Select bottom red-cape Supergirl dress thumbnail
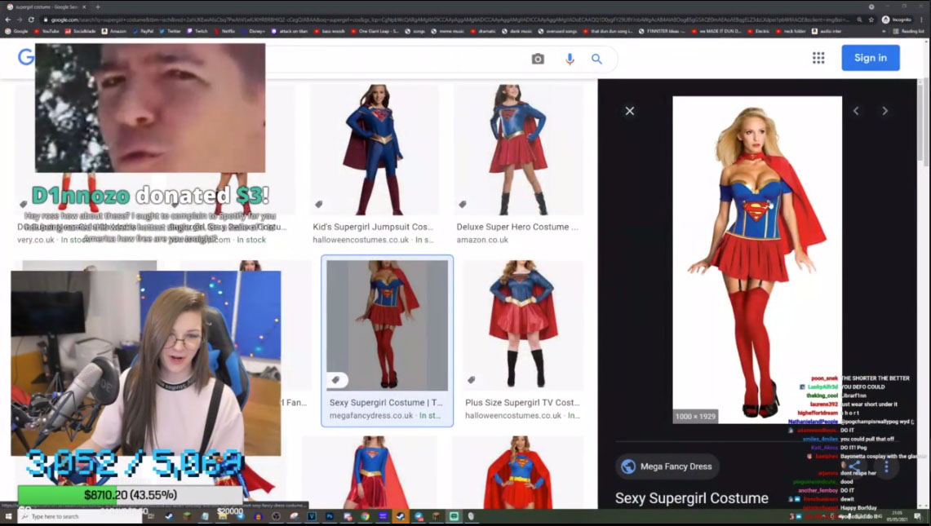This screenshot has width=931, height=526. coord(519,472)
